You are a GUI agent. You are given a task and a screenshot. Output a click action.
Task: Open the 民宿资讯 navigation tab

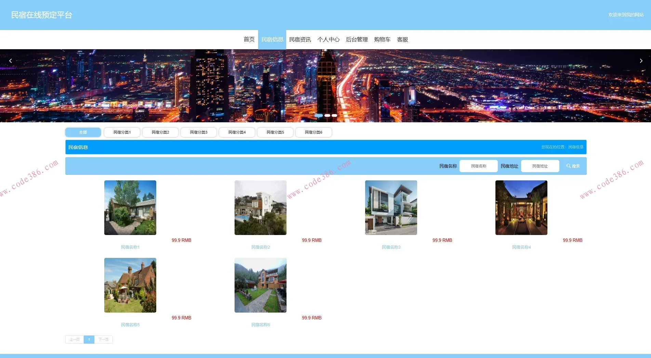(300, 40)
